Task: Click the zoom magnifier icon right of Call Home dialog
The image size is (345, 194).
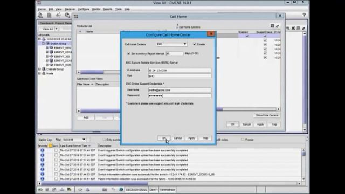Action: click(288, 28)
